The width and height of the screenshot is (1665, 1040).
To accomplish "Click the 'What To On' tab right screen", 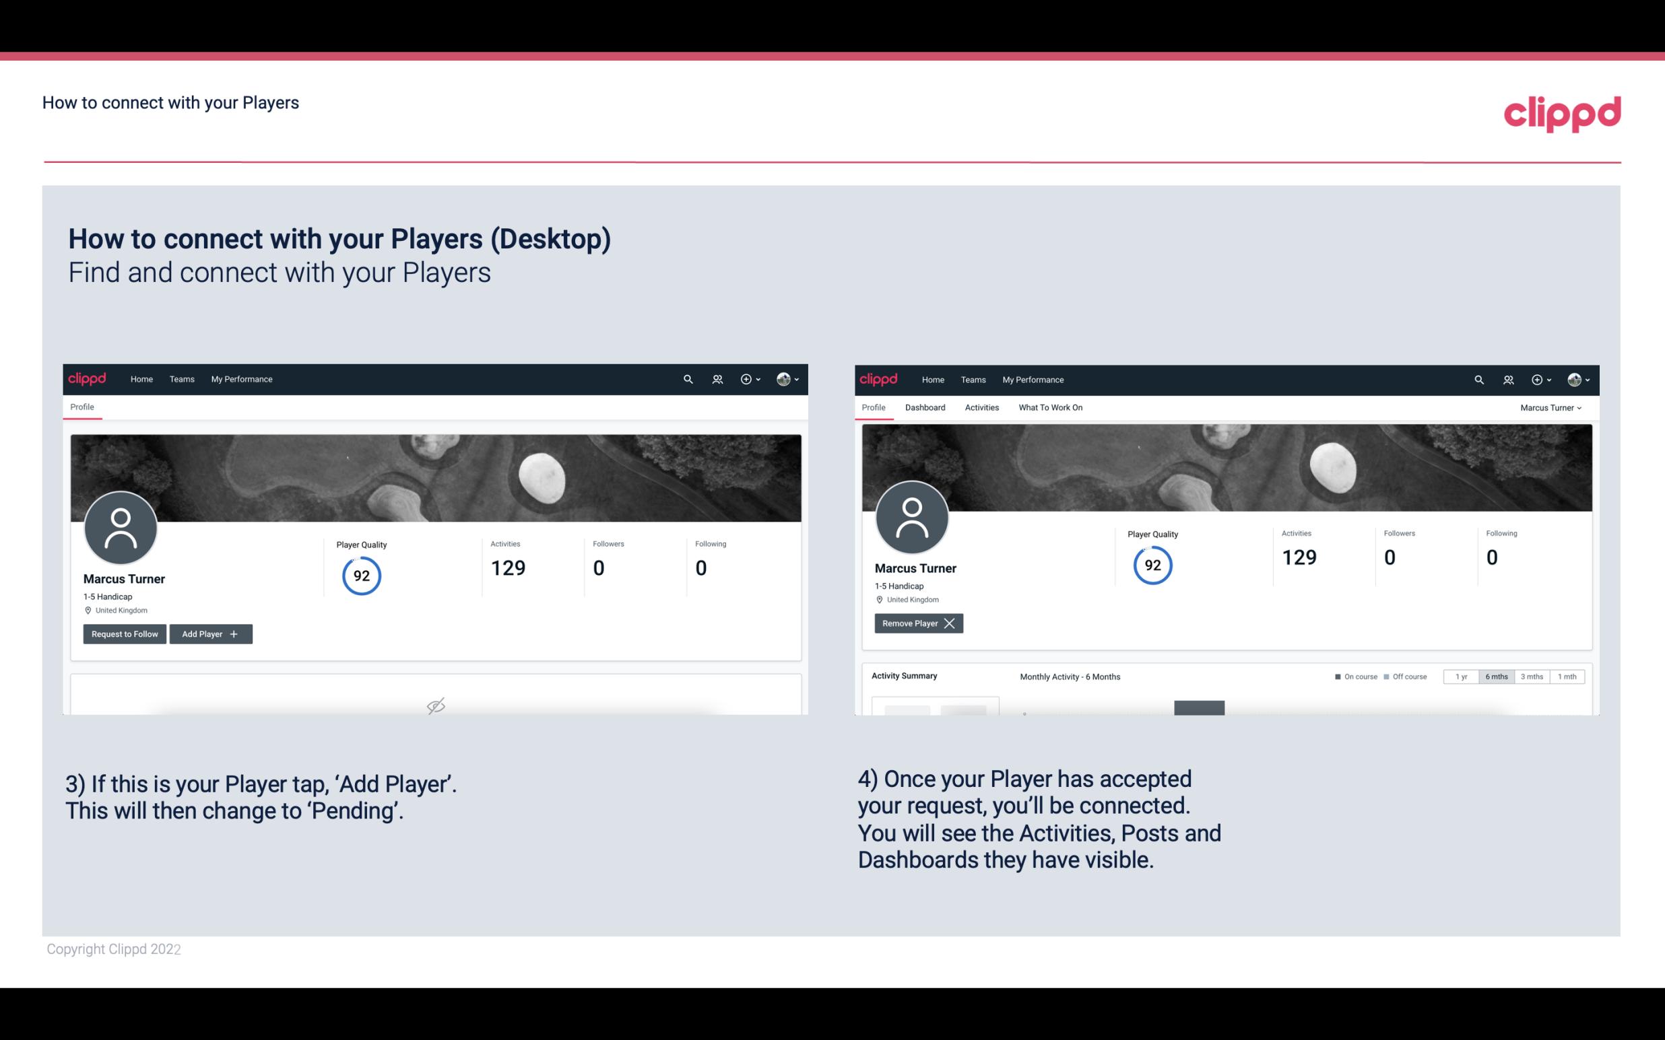I will tap(1050, 407).
